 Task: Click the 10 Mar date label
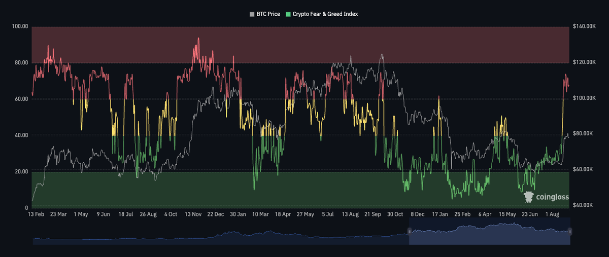261,214
